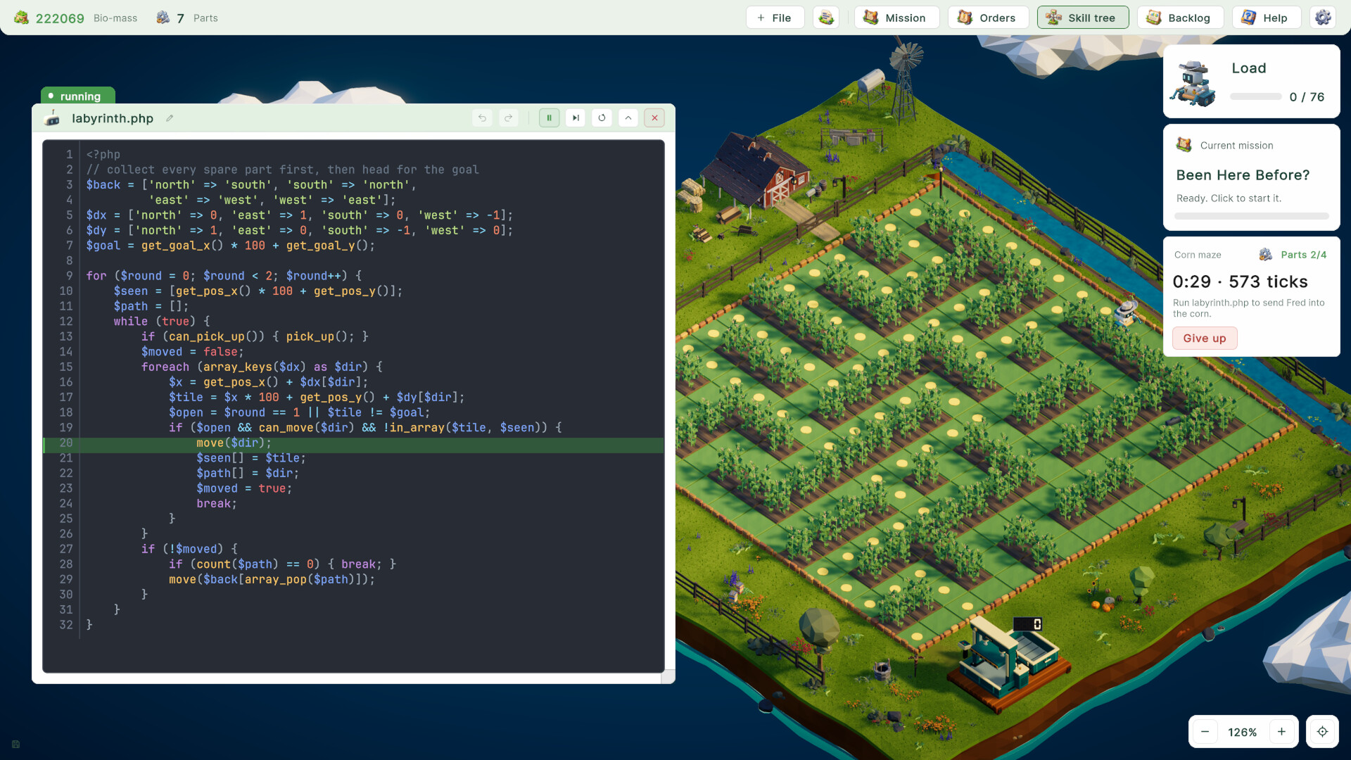Viewport: 1351px width, 760px height.
Task: Click the Parts counter icon
Action: click(163, 18)
